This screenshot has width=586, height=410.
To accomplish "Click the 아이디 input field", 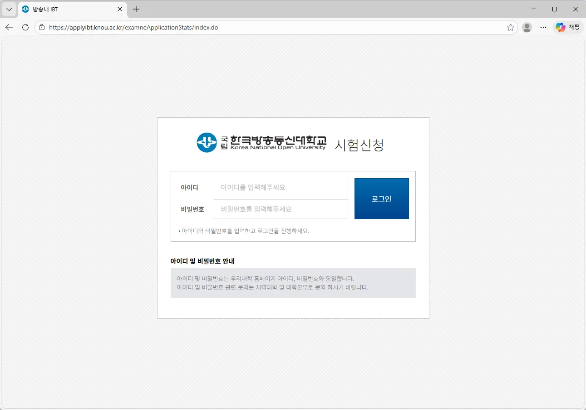I will click(281, 187).
